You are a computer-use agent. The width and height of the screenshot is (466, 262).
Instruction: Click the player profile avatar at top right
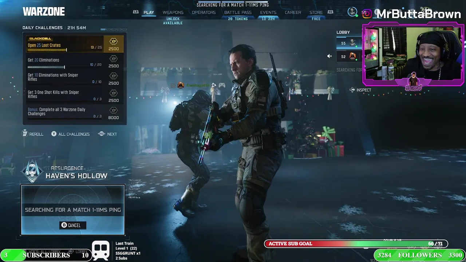click(x=352, y=12)
